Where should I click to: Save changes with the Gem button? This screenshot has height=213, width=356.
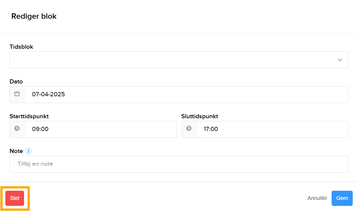342,198
